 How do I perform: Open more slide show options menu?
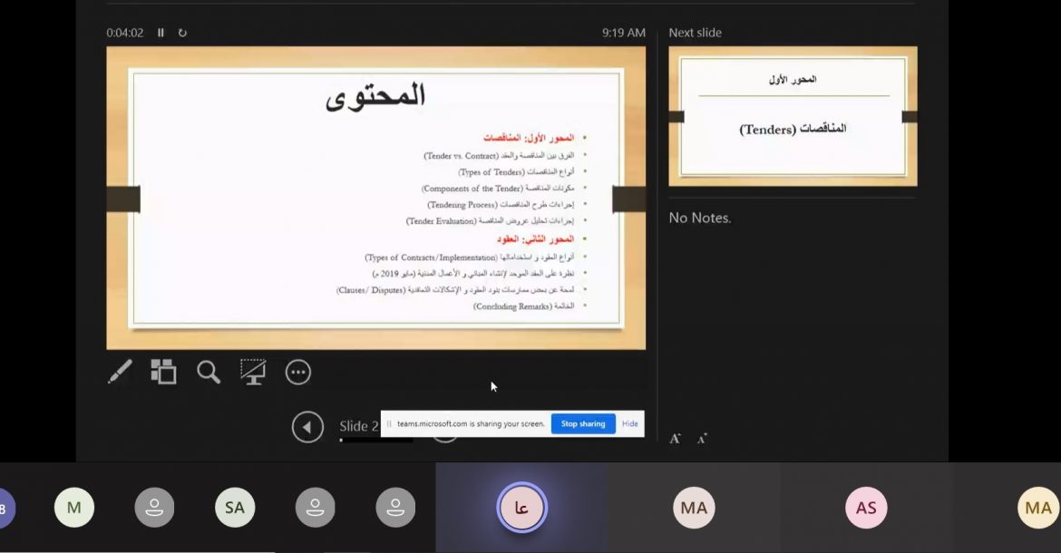297,372
